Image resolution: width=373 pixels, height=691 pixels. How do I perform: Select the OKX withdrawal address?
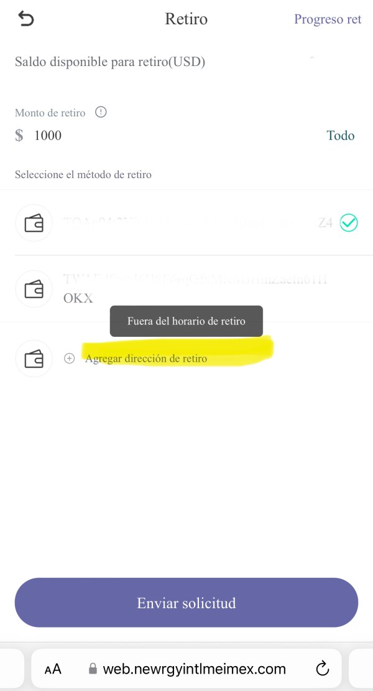(186, 289)
